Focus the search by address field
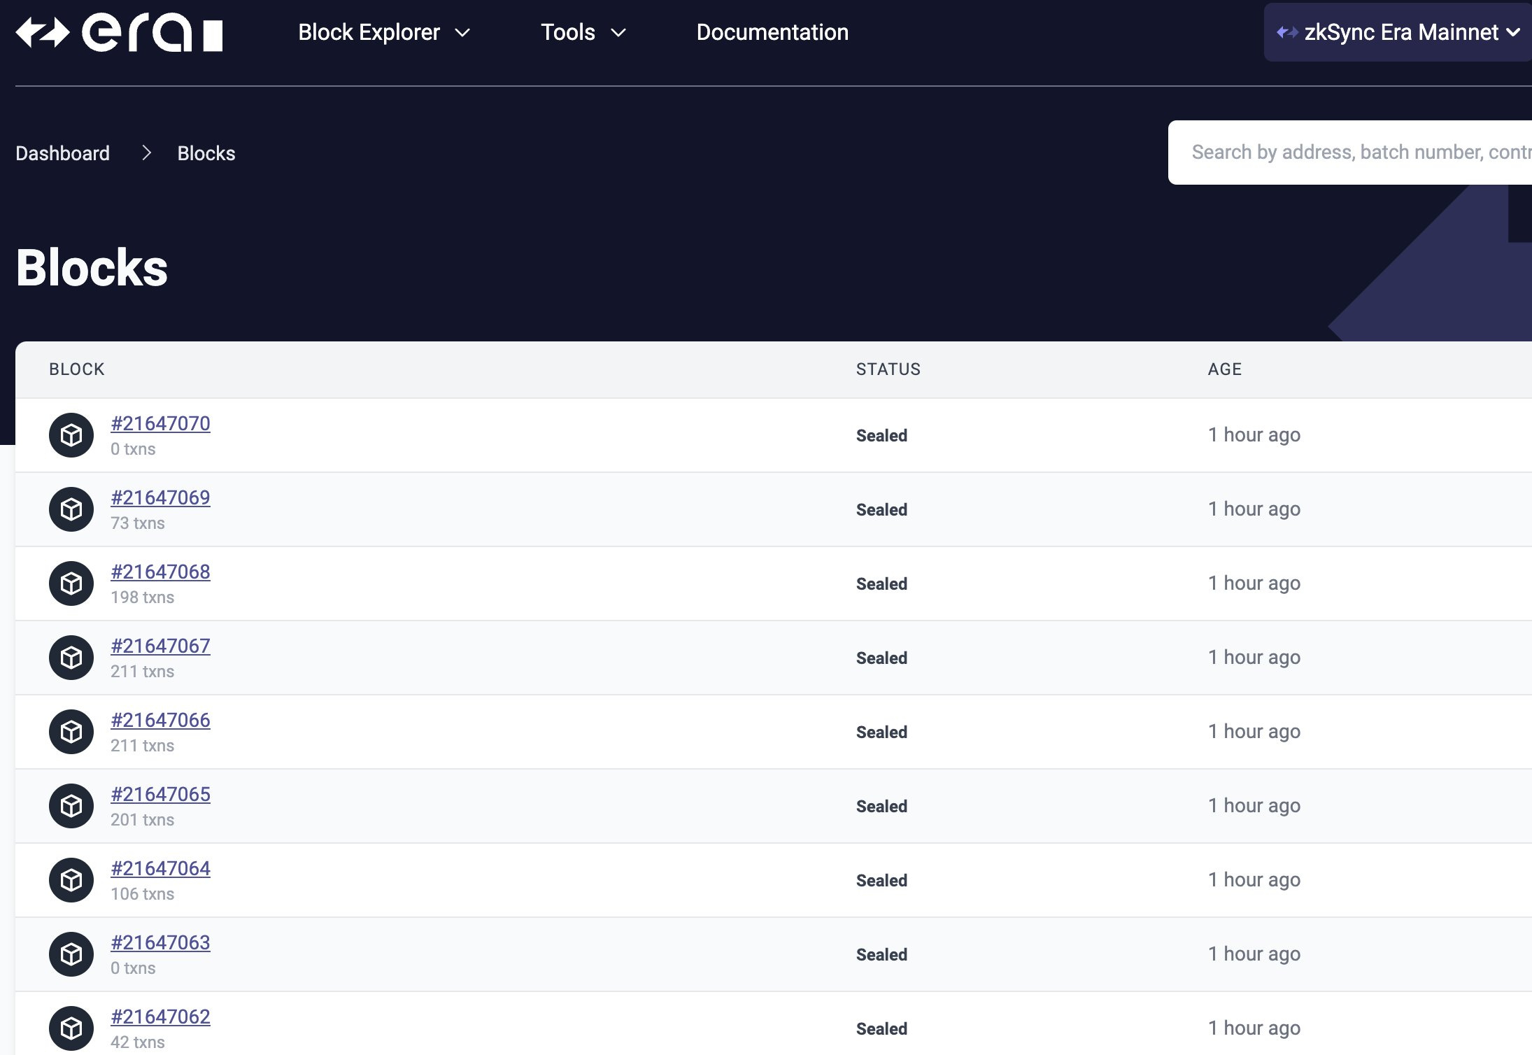This screenshot has height=1055, width=1532. pos(1350,153)
